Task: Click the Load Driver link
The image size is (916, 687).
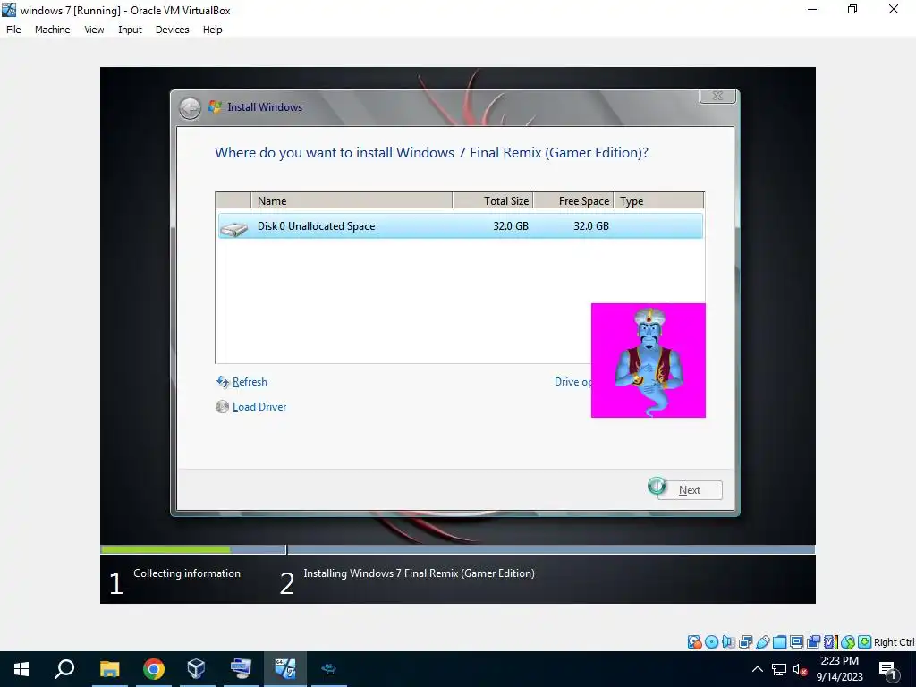Action: coord(259,407)
